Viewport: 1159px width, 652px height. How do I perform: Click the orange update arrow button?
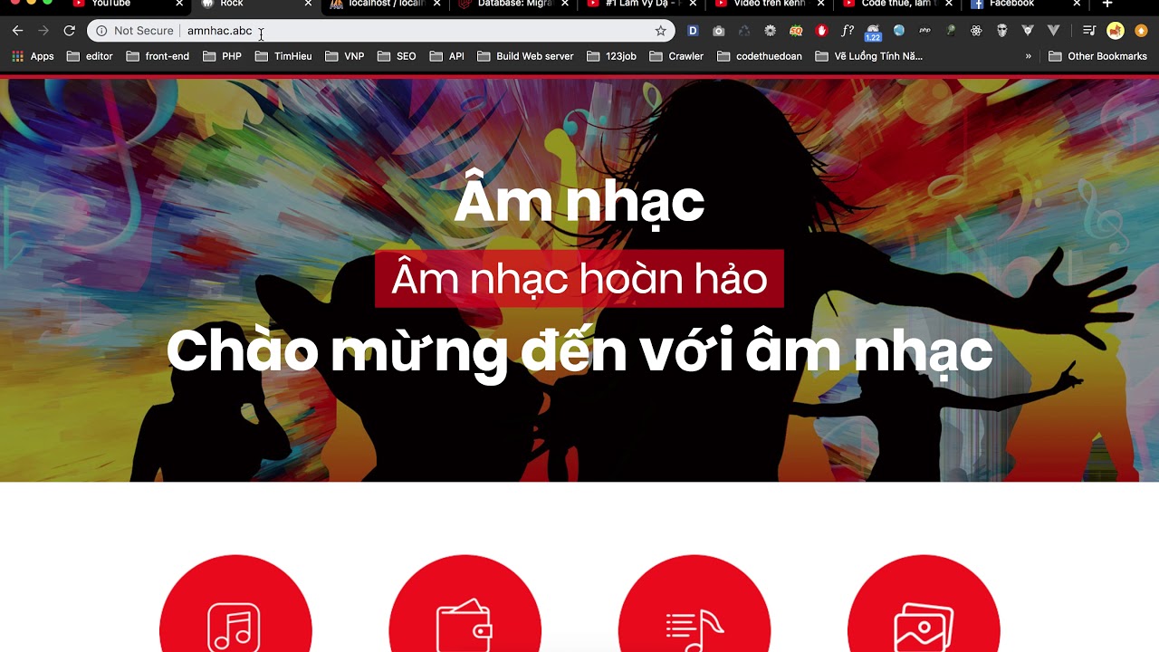(1141, 31)
